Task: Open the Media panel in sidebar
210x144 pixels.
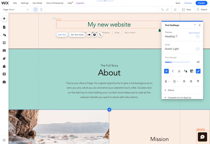Action: click(x=4, y=51)
